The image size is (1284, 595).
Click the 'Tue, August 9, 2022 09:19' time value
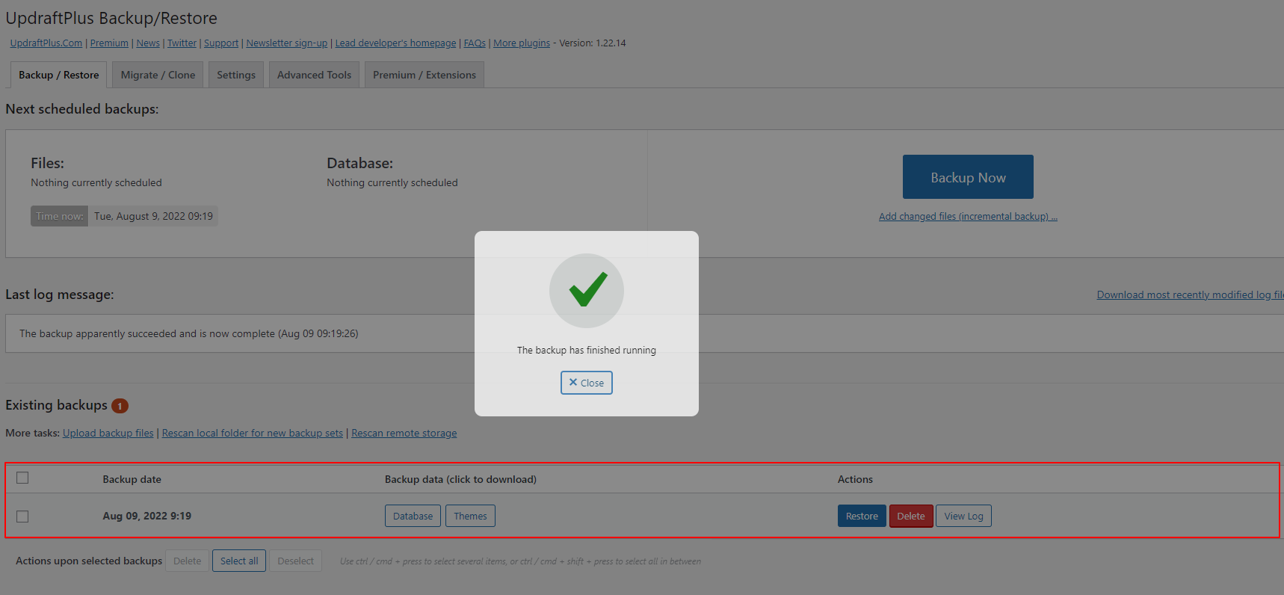(x=153, y=216)
